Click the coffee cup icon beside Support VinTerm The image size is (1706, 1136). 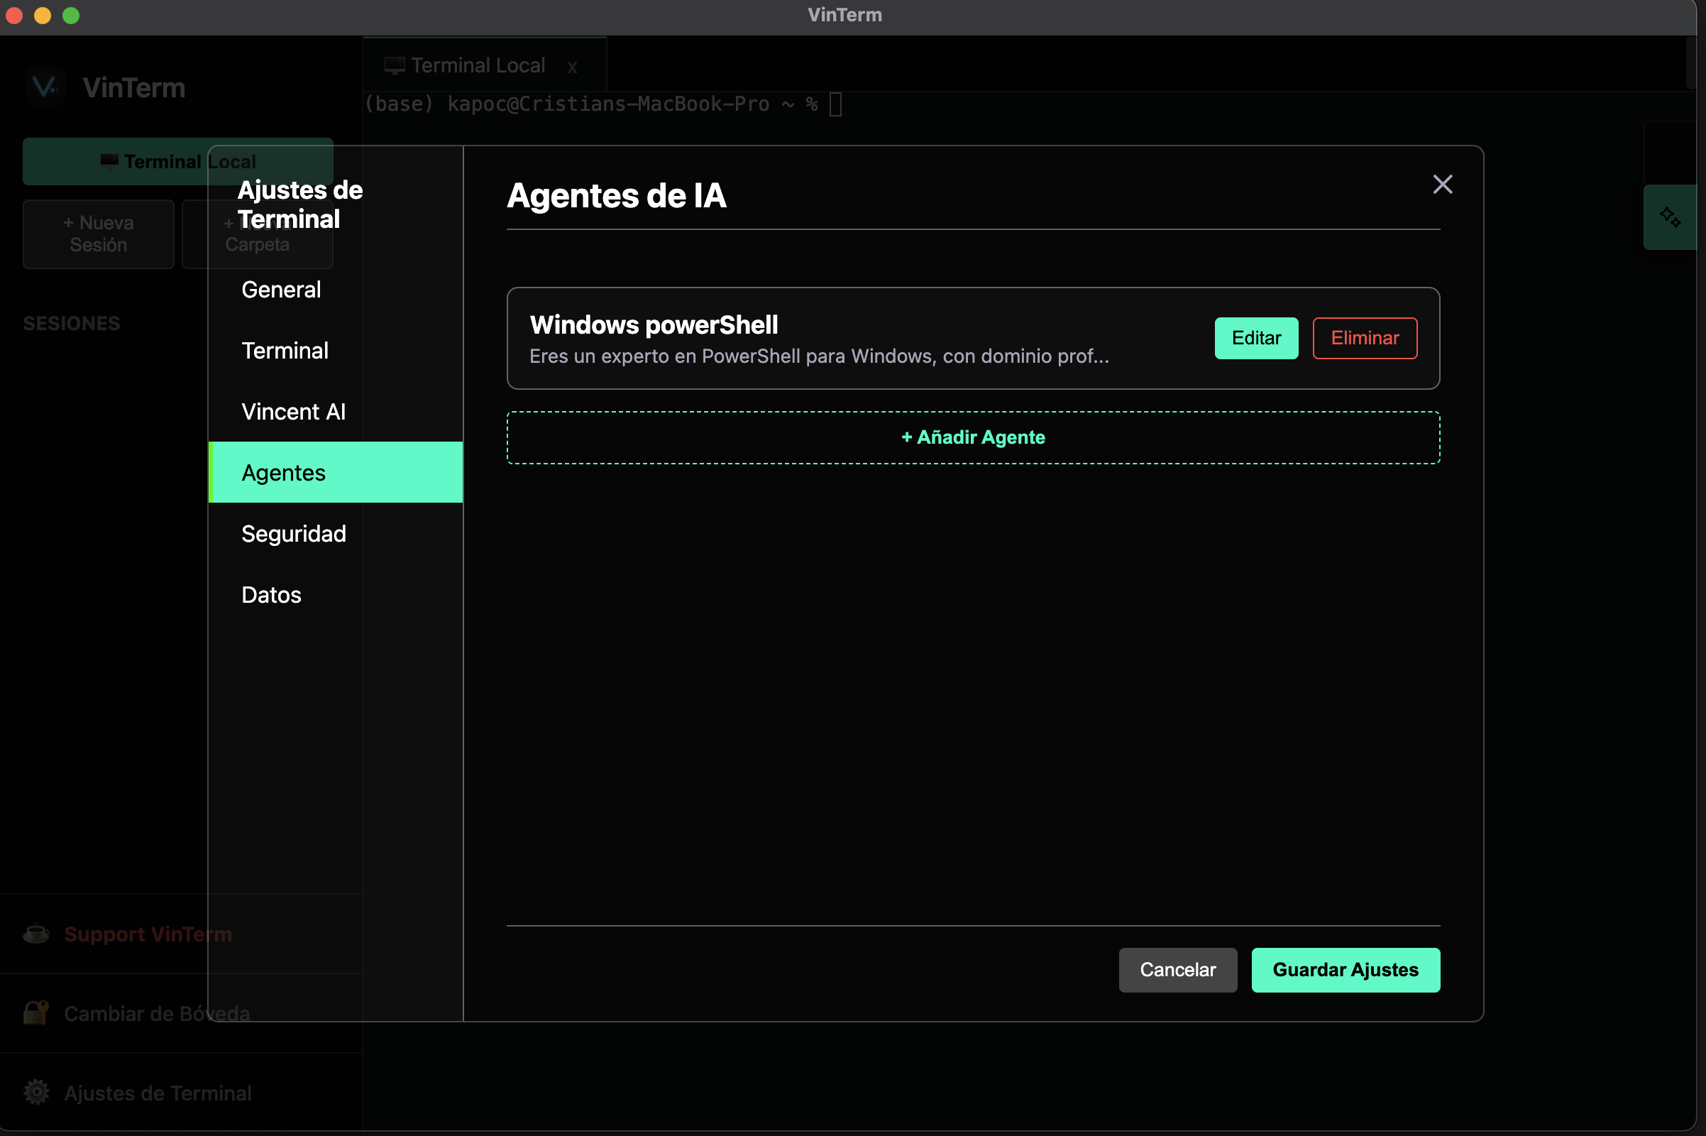pyautogui.click(x=36, y=933)
